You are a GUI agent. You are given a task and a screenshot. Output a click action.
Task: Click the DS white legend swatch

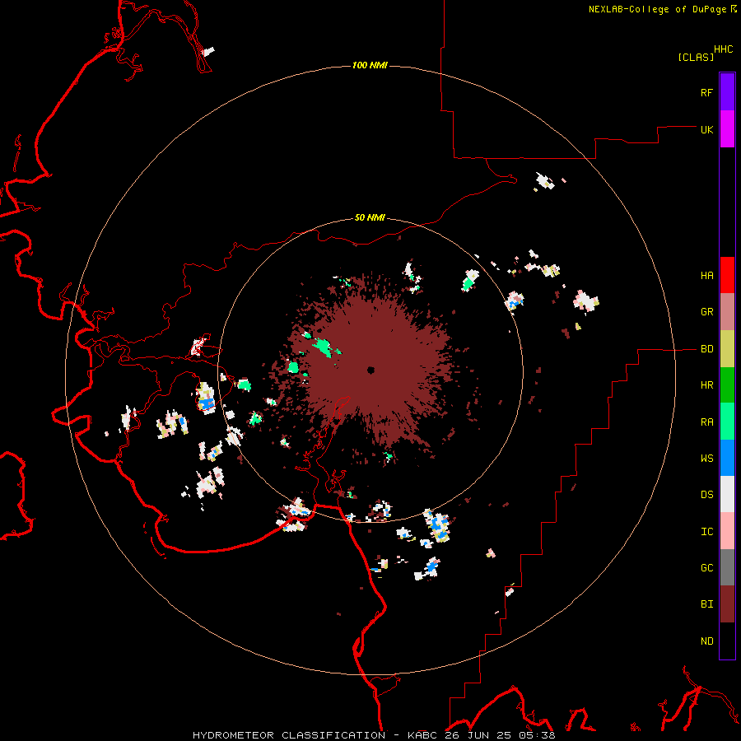(727, 494)
